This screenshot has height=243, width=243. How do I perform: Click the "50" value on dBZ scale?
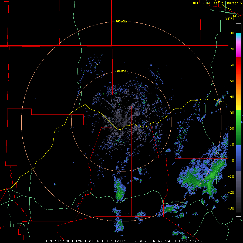point(232,81)
